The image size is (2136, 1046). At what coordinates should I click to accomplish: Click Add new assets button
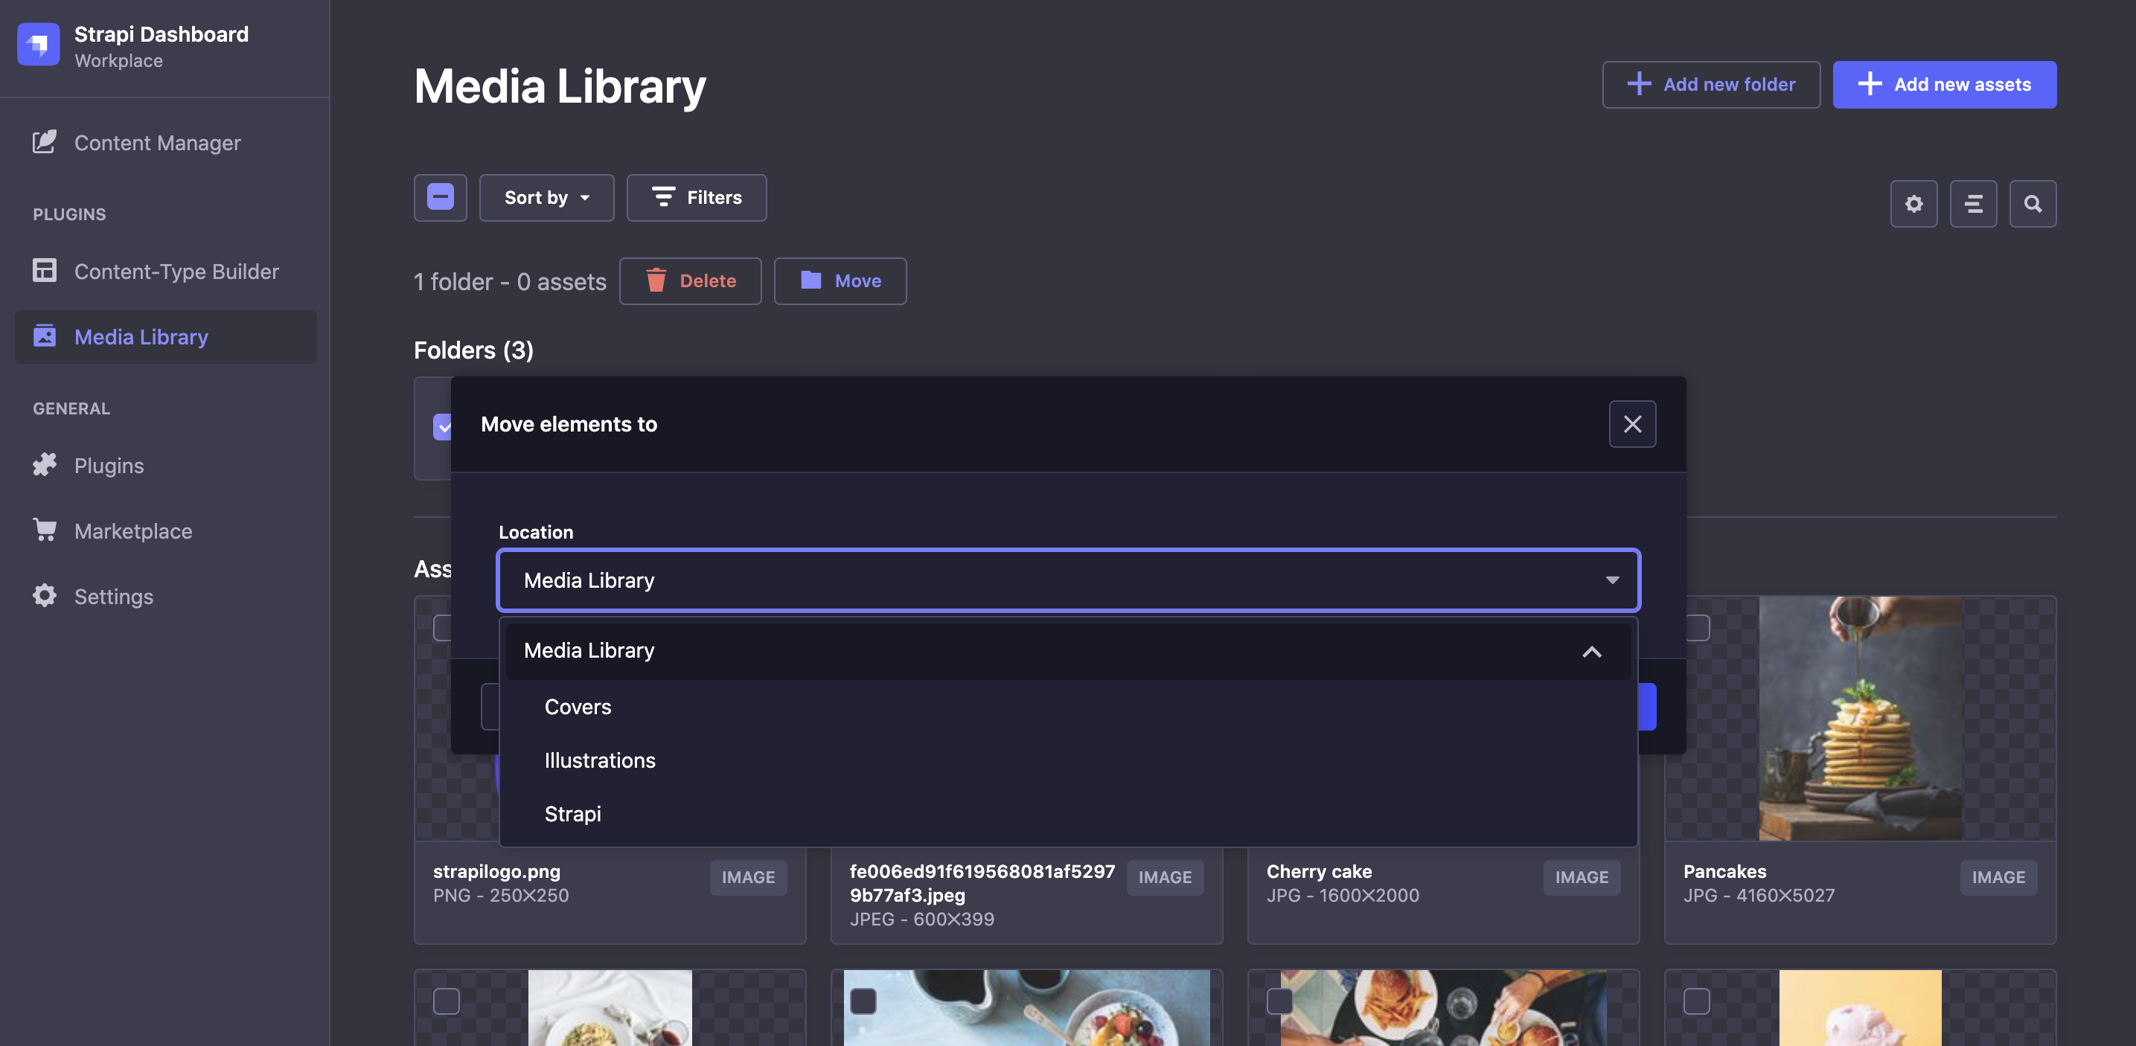1944,85
